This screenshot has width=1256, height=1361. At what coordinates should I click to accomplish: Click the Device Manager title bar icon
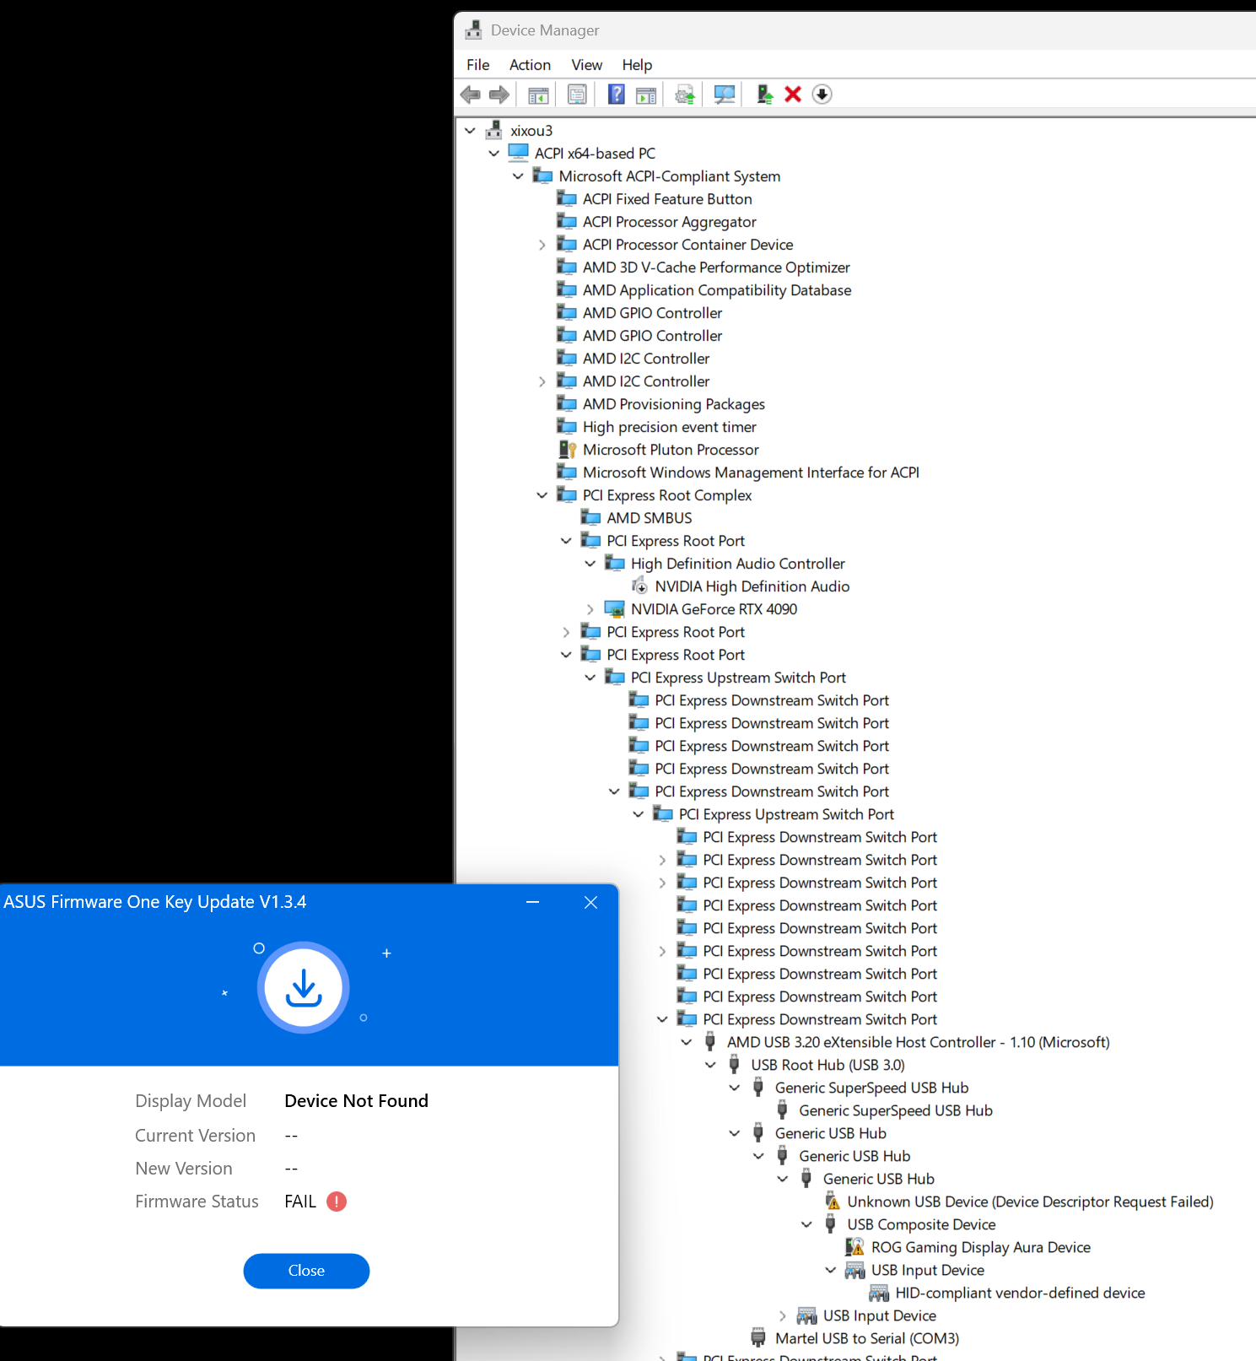[473, 30]
